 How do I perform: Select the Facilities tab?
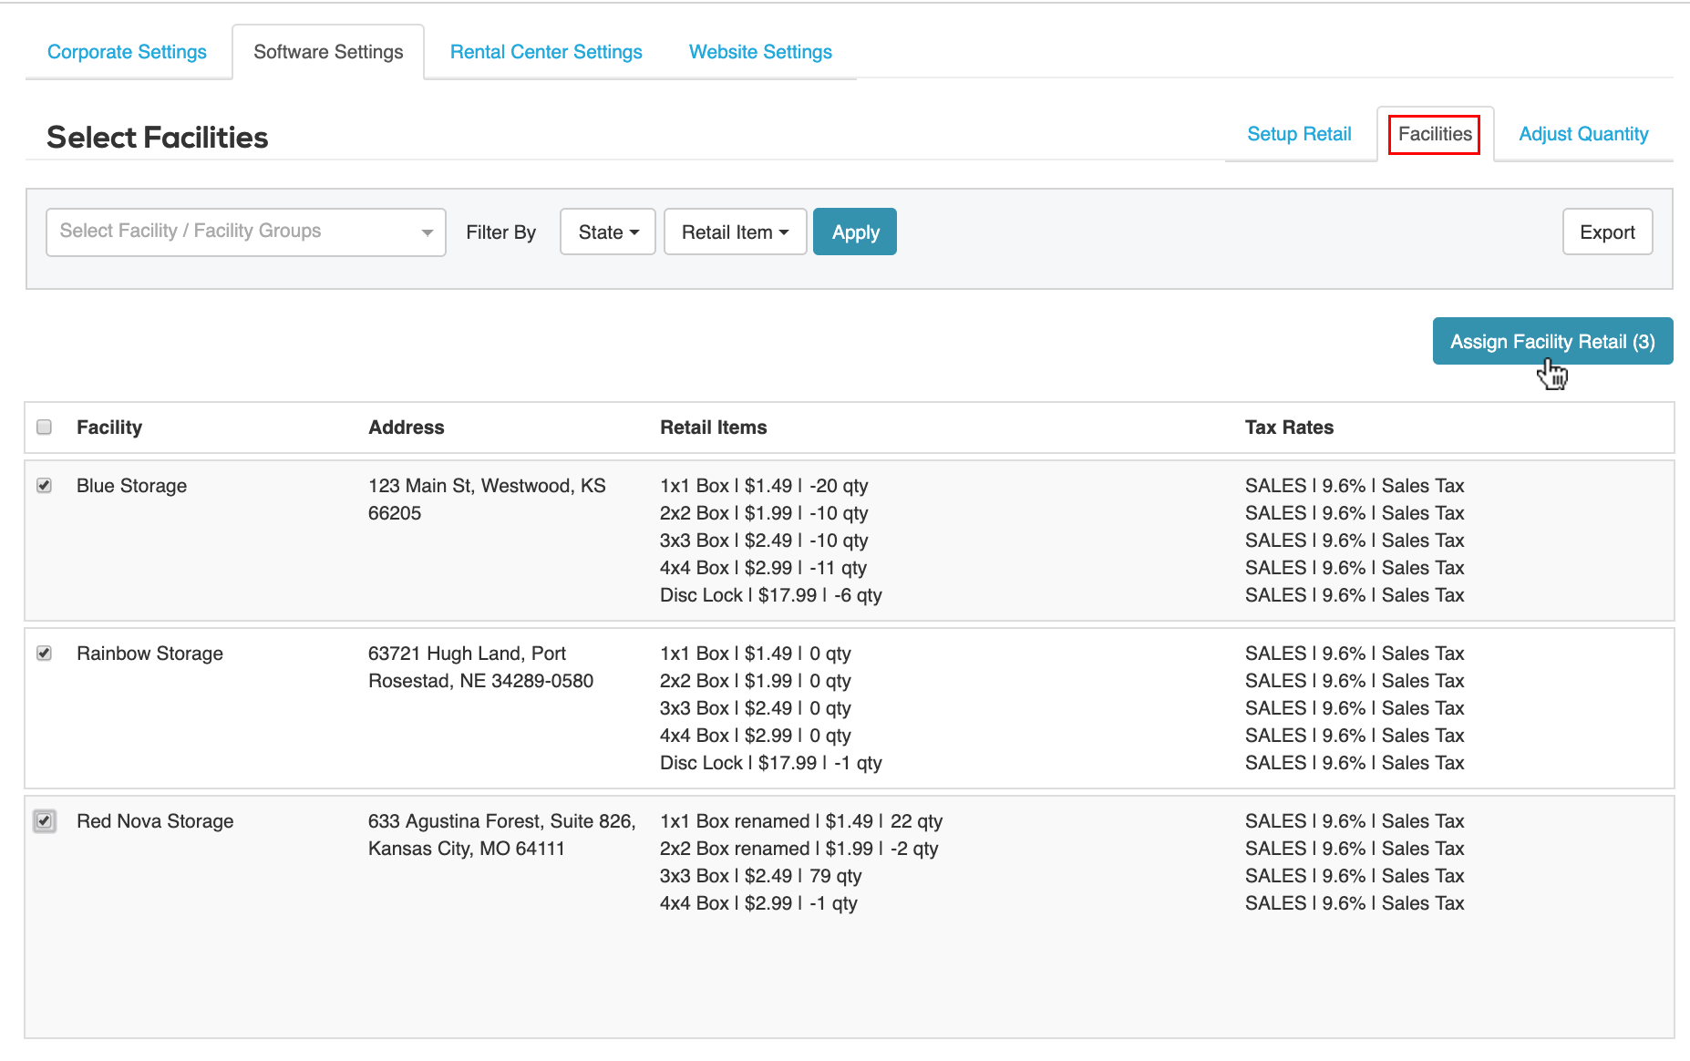(1435, 134)
